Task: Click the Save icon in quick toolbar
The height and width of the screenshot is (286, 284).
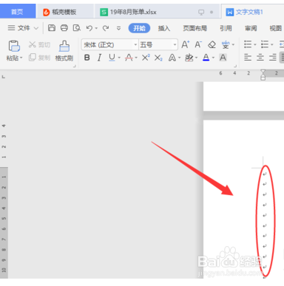Action: (x=52, y=28)
